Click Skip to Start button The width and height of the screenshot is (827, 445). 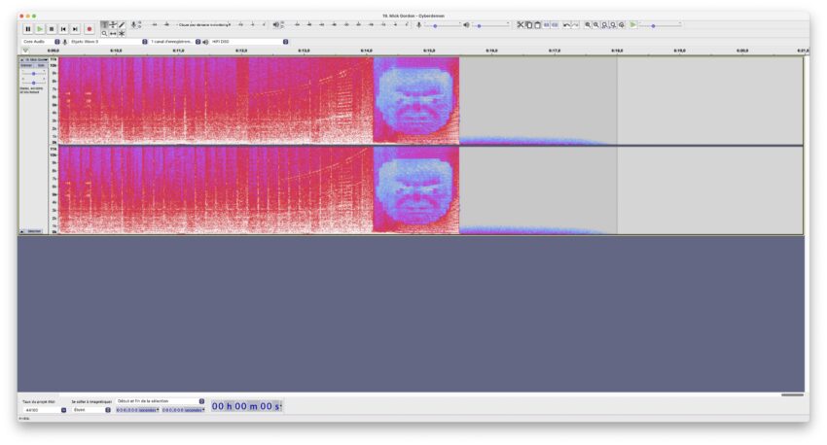pyautogui.click(x=63, y=29)
